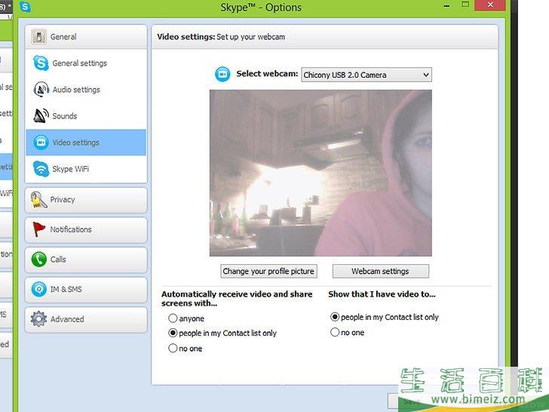Expand the Privacy section
The height and width of the screenshot is (412, 549).
[x=86, y=200]
